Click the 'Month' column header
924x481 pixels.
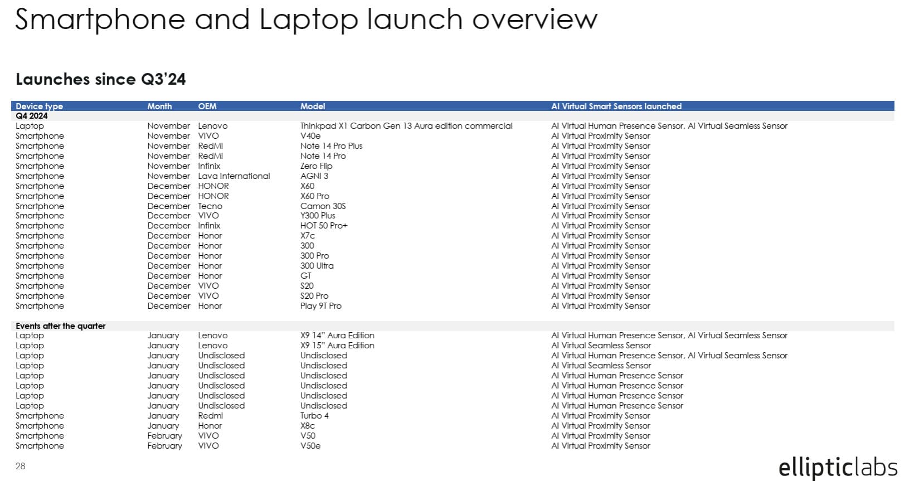tap(159, 106)
